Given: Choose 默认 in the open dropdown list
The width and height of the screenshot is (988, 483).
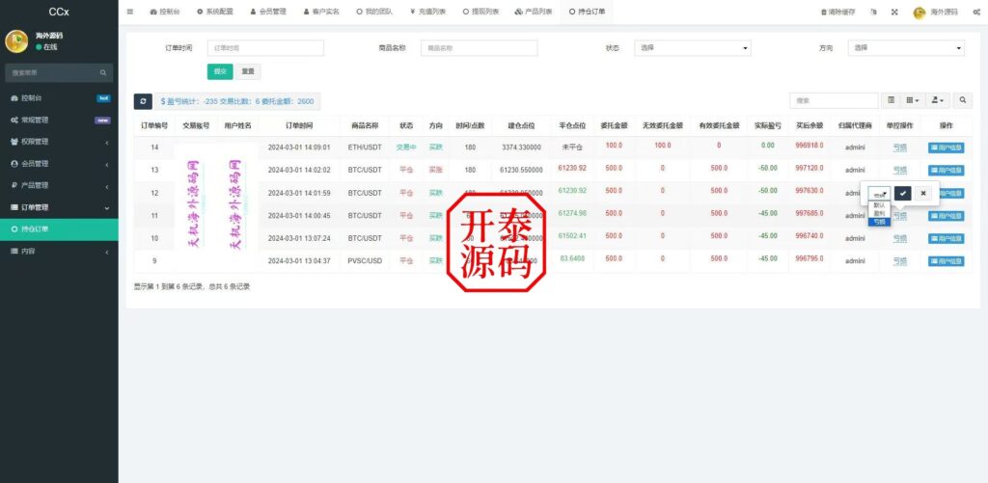Looking at the screenshot, I should click(x=879, y=205).
